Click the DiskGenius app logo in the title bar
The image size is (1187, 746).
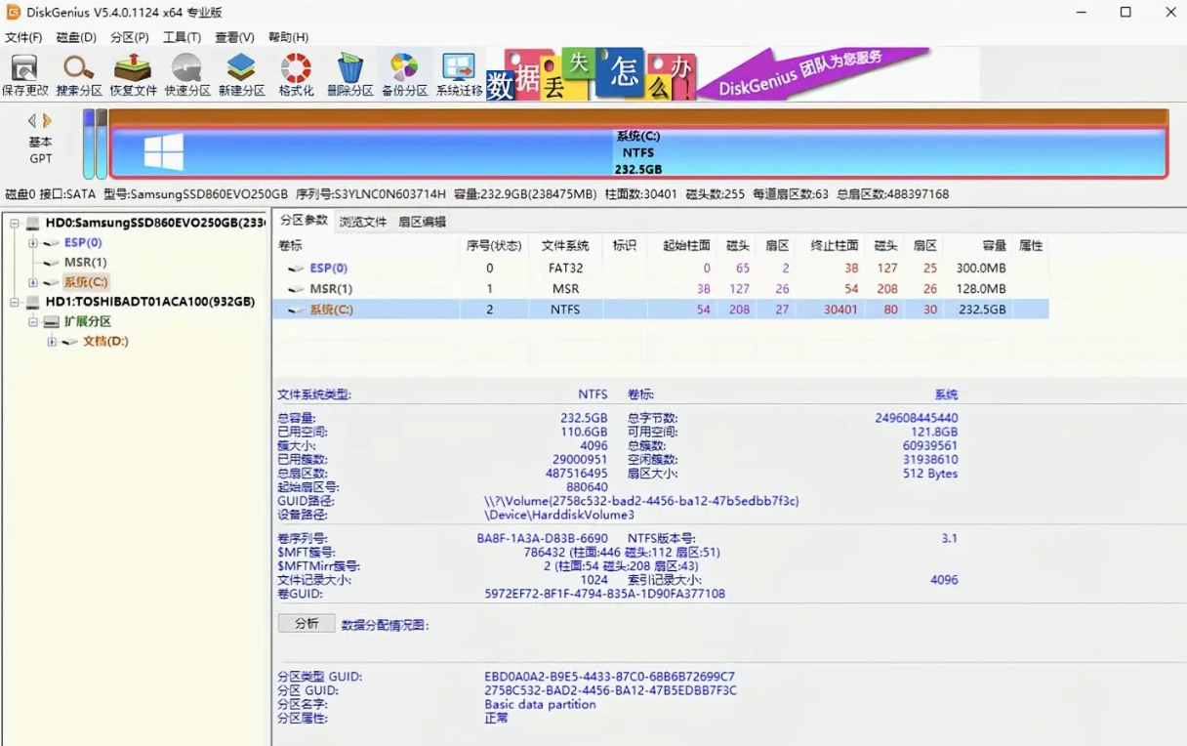(14, 12)
